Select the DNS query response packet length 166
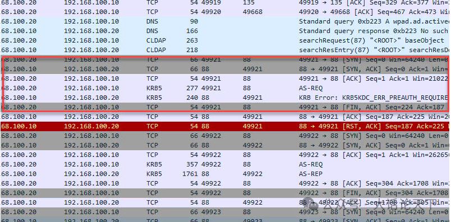The image size is (451, 222). point(225,31)
